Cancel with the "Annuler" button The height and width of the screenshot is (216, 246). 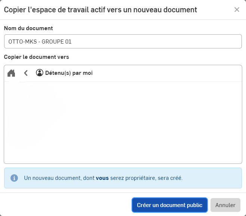pyautogui.click(x=225, y=205)
